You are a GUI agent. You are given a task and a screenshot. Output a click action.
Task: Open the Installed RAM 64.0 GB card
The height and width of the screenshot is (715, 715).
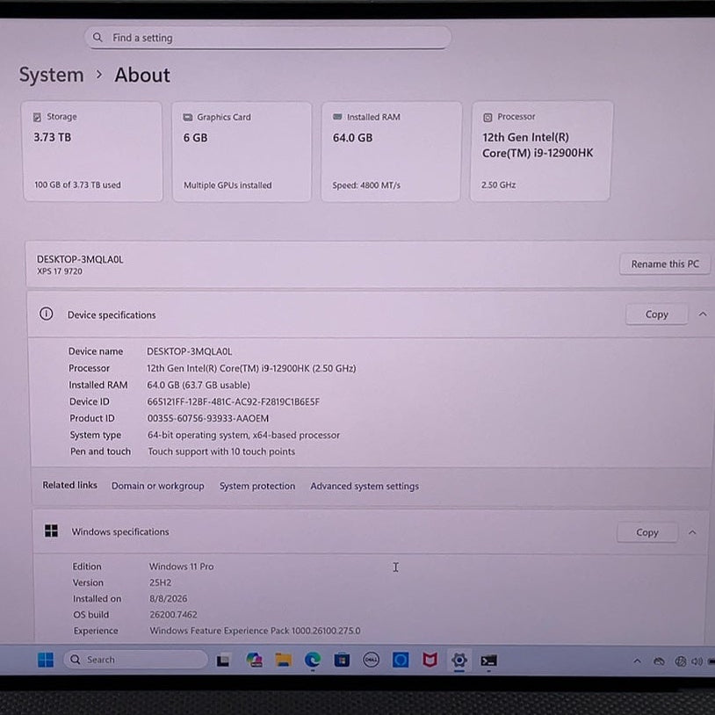[391, 151]
